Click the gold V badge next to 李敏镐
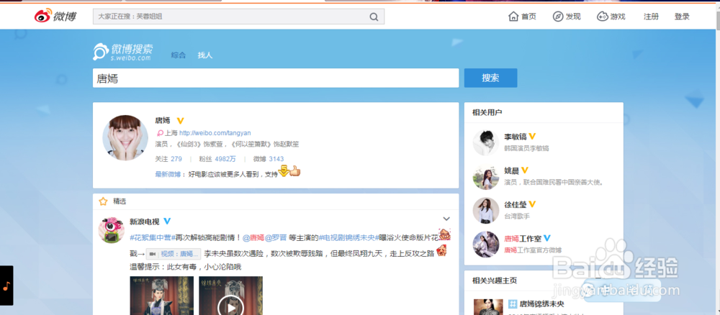The width and height of the screenshot is (720, 315). [533, 136]
